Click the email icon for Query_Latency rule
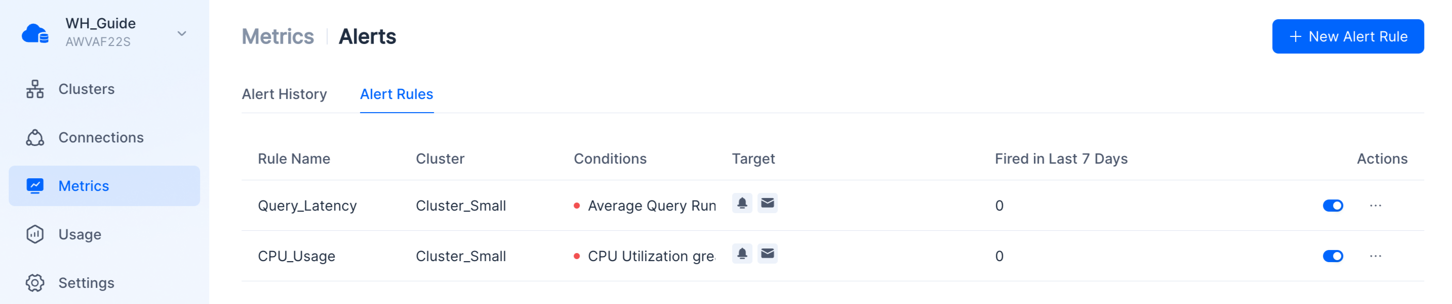1452x304 pixels. (x=767, y=203)
